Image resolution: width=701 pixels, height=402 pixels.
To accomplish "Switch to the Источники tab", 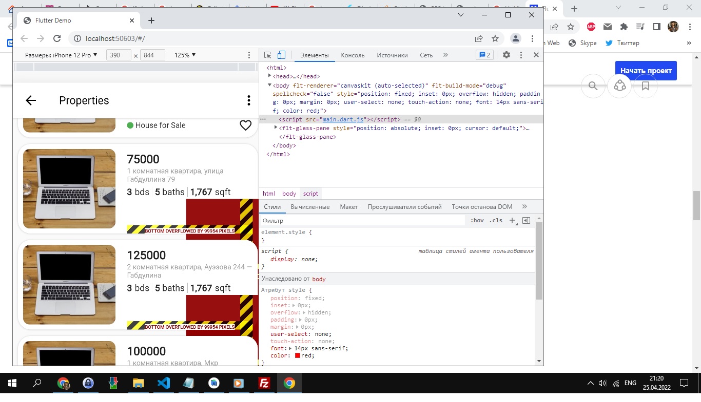I will coord(392,55).
